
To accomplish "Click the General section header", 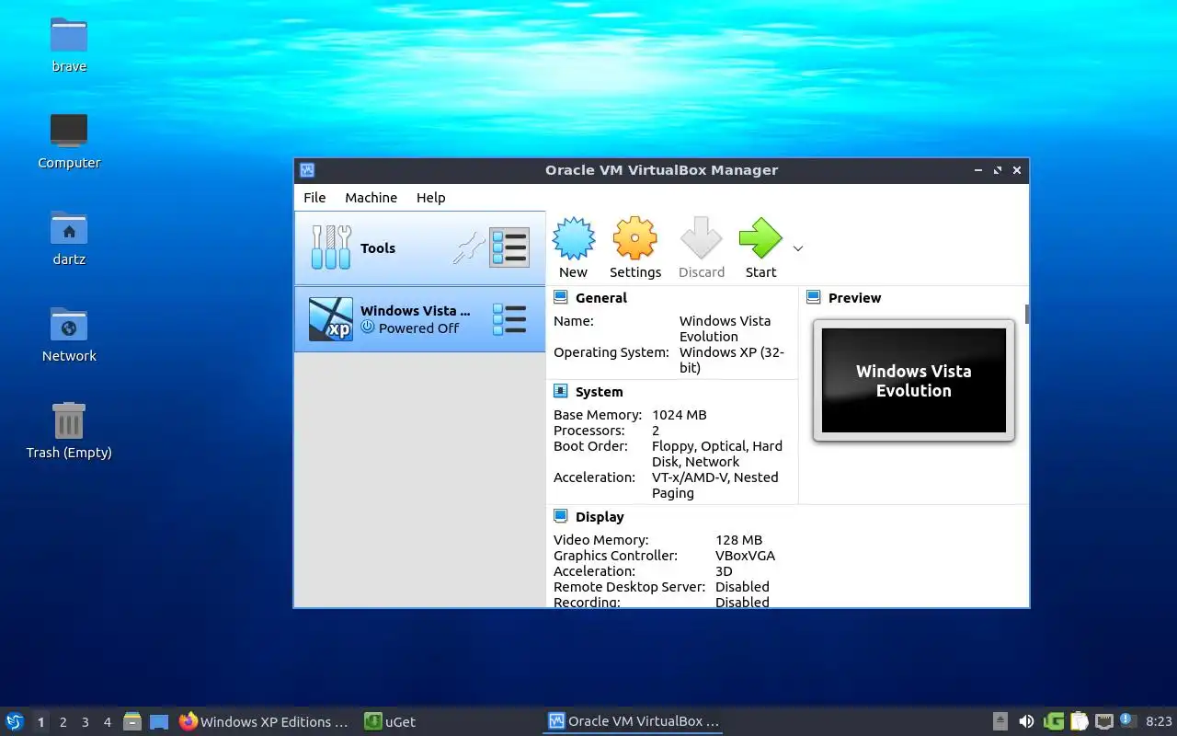I will [x=601, y=298].
